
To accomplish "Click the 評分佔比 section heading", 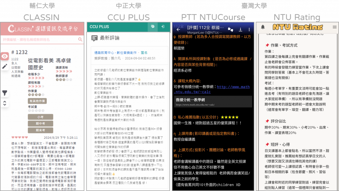I will click(278, 121).
